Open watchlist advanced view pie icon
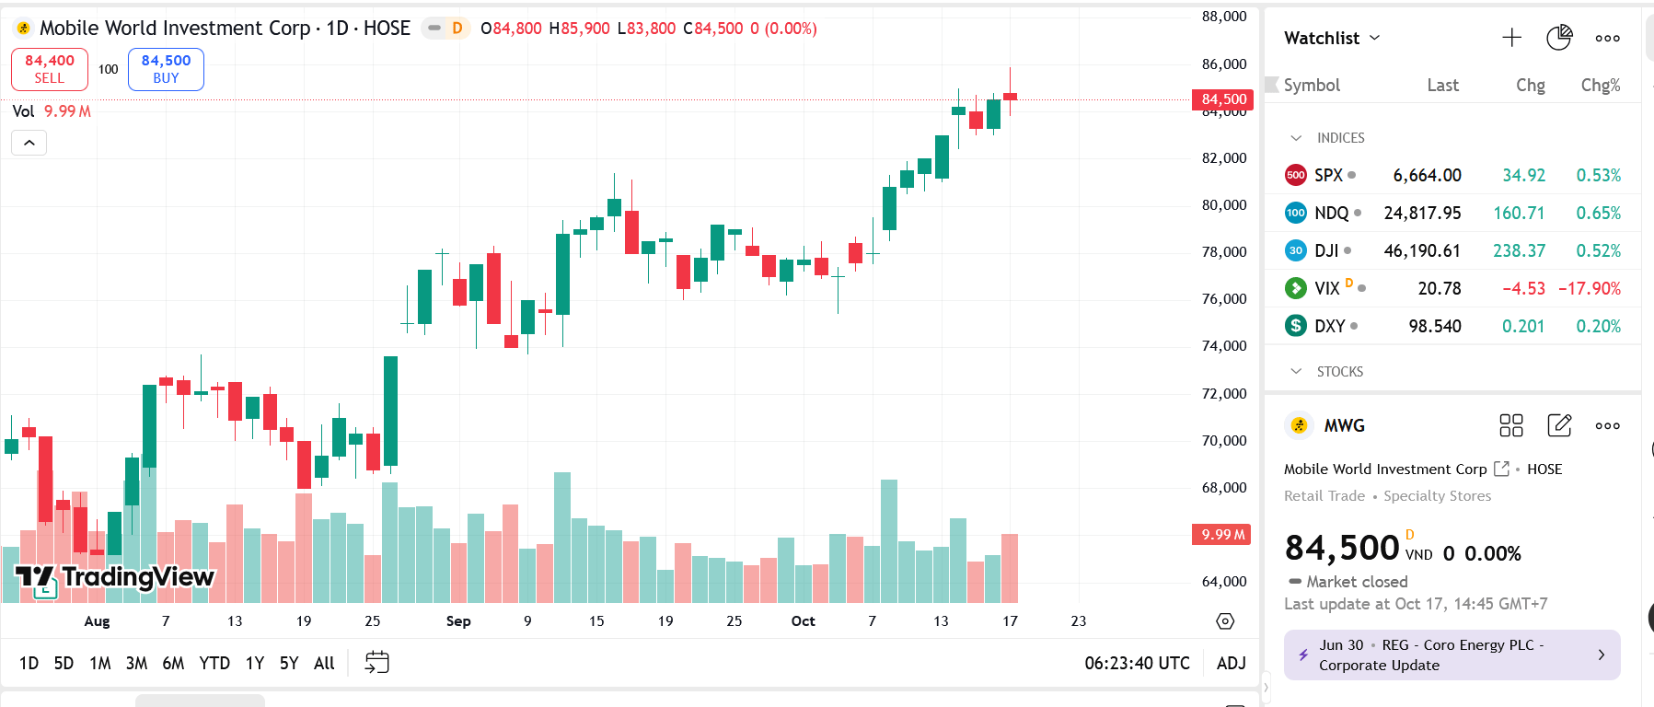The height and width of the screenshot is (707, 1654). tap(1559, 38)
